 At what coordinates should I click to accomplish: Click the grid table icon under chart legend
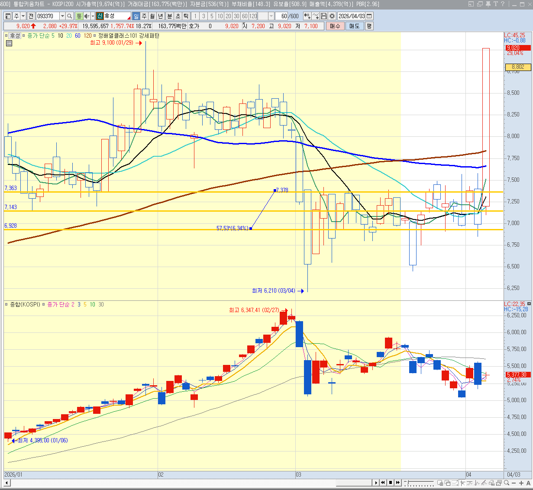tap(9, 43)
